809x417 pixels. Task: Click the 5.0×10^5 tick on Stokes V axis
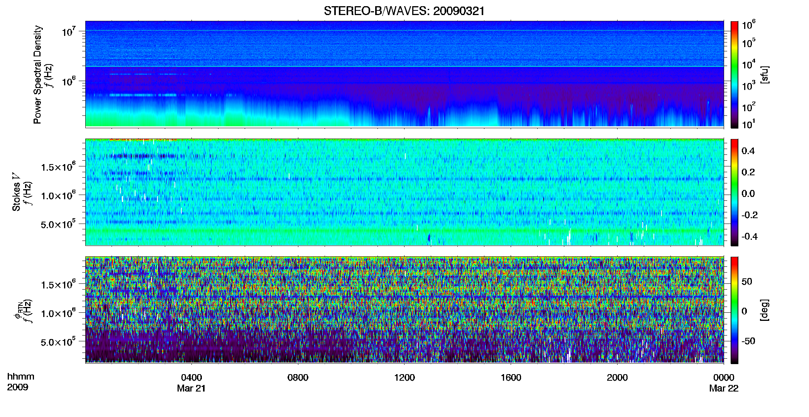[x=58, y=224]
